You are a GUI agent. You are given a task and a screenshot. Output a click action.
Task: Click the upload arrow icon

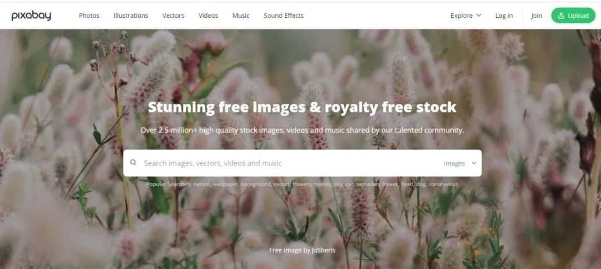[x=561, y=16]
